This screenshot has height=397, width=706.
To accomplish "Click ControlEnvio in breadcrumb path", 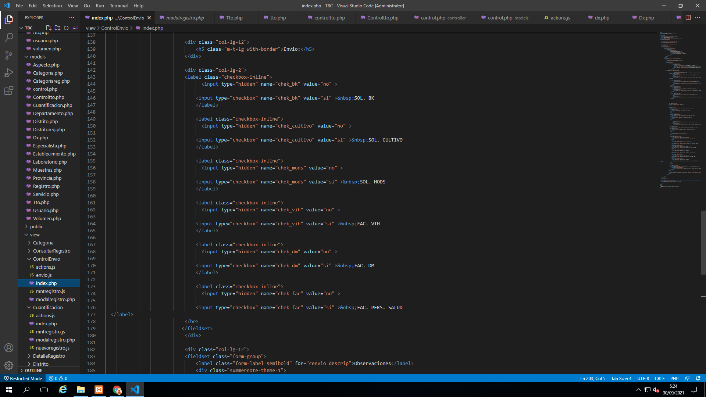I will coord(115,28).
